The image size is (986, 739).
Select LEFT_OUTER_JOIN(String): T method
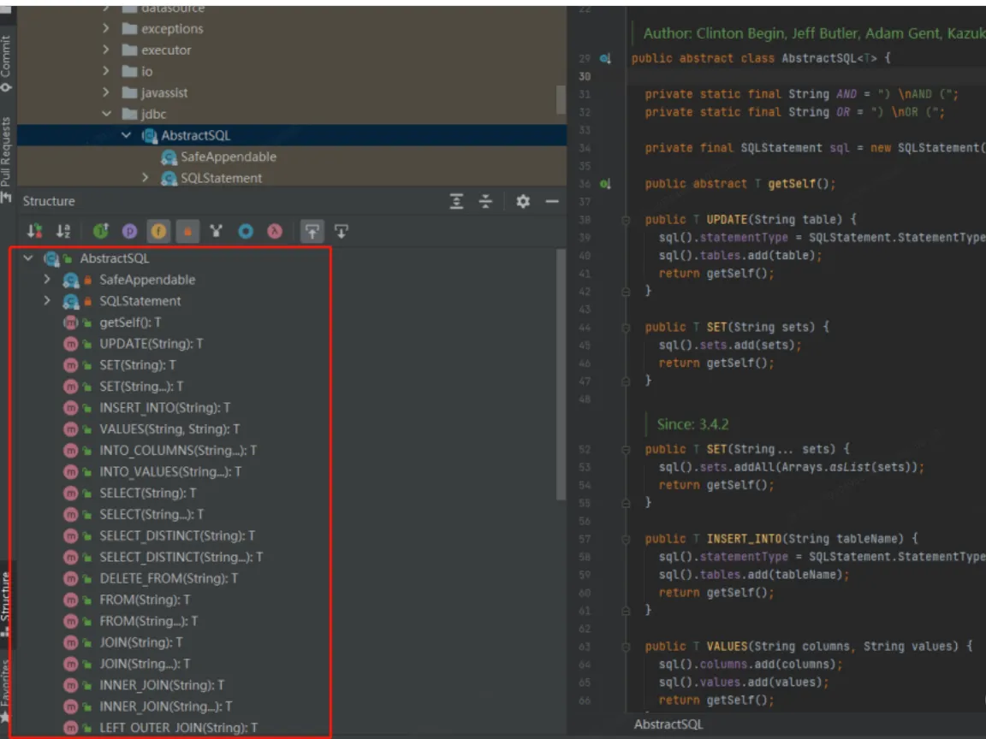[179, 728]
